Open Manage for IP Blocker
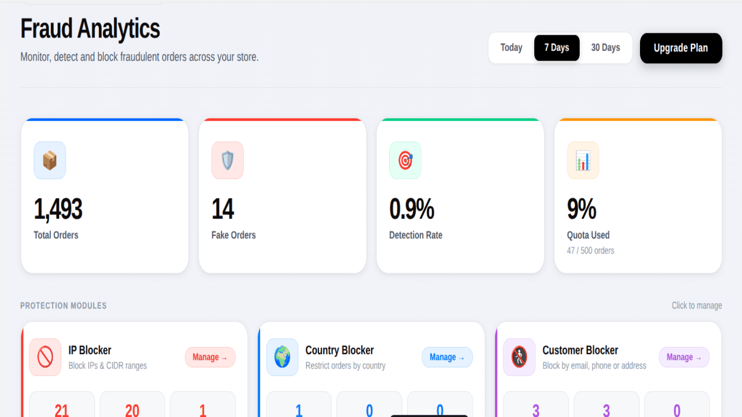Screen dimensions: 742x417 point(210,357)
